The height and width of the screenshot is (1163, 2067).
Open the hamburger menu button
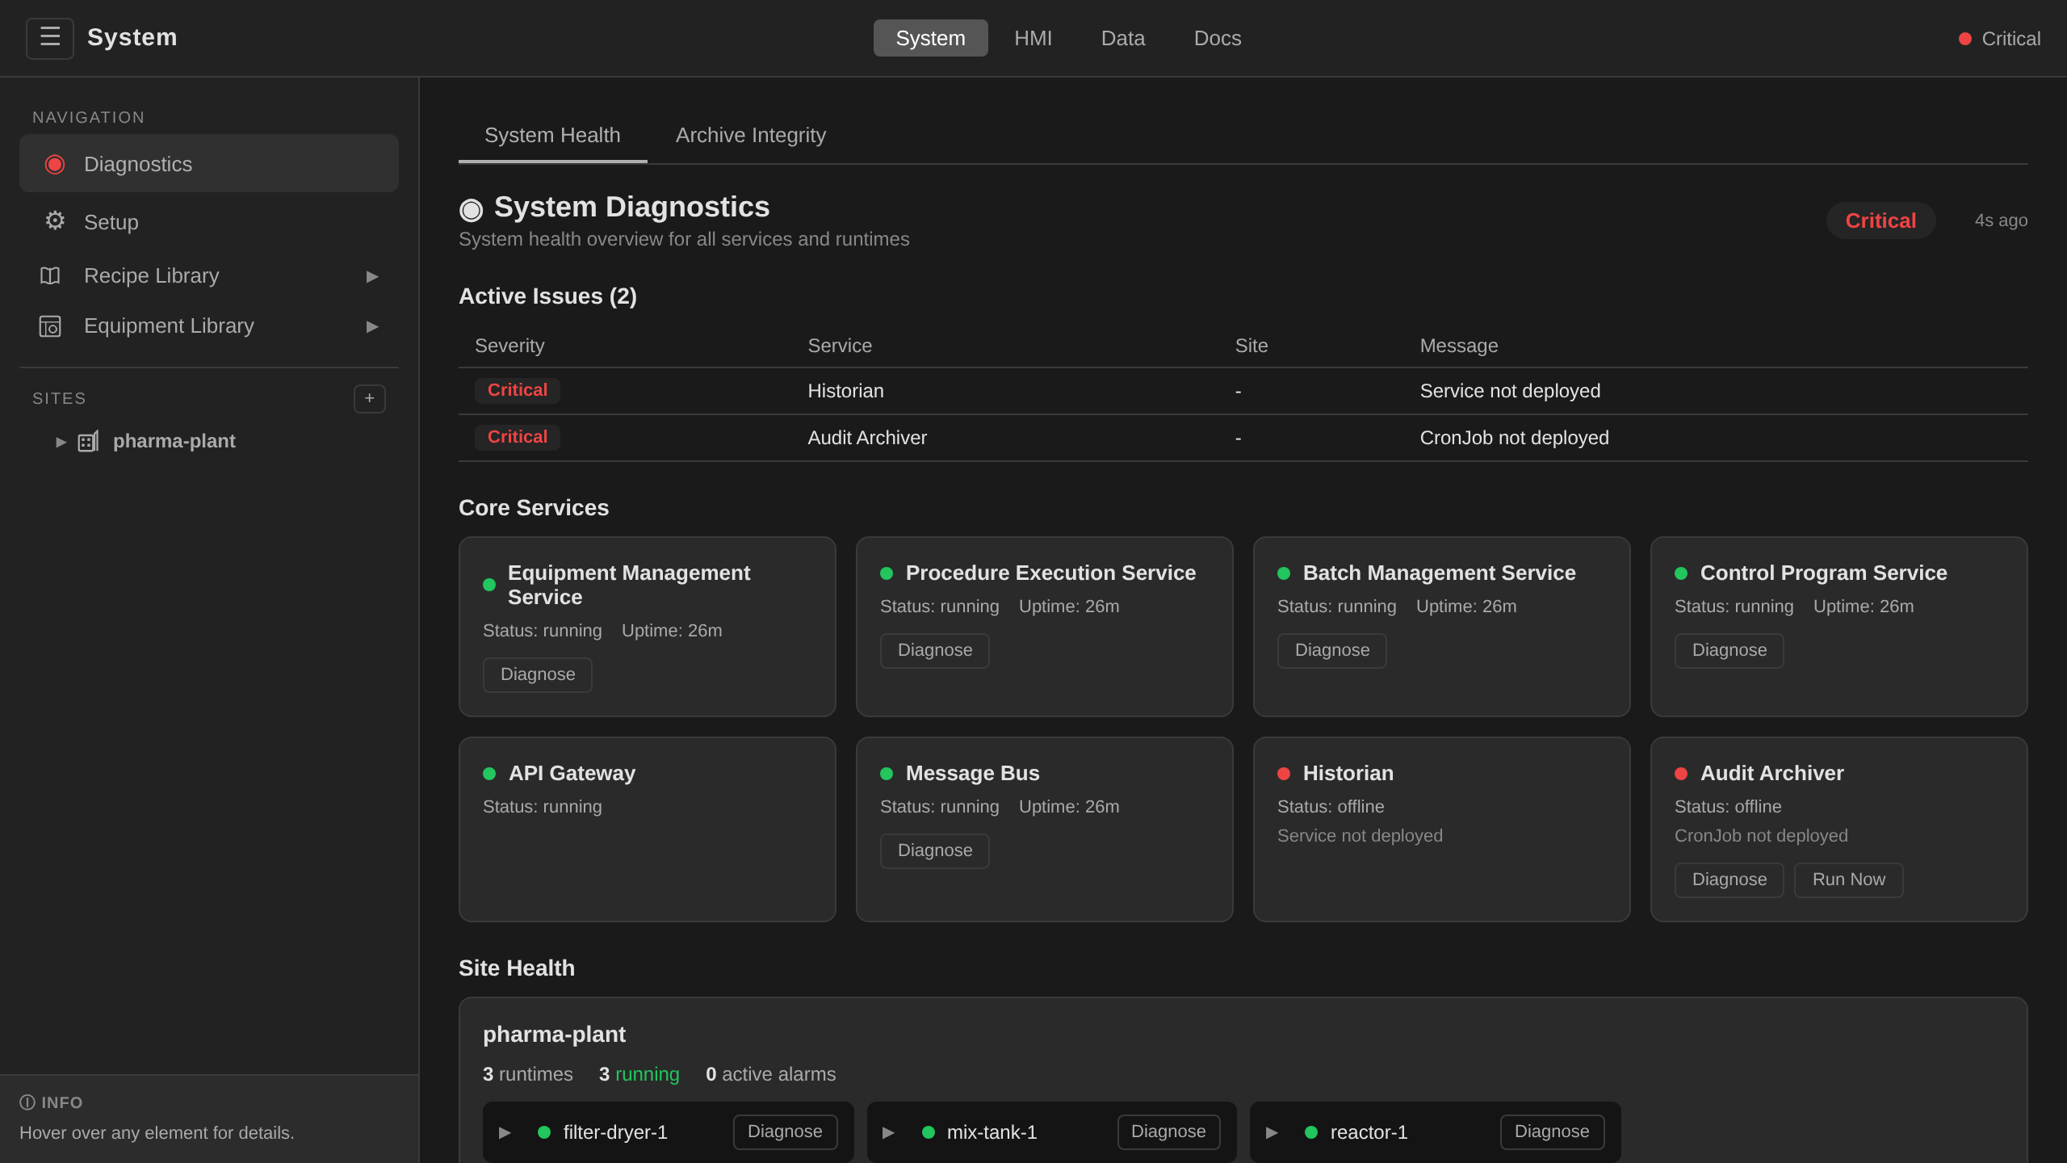click(50, 38)
